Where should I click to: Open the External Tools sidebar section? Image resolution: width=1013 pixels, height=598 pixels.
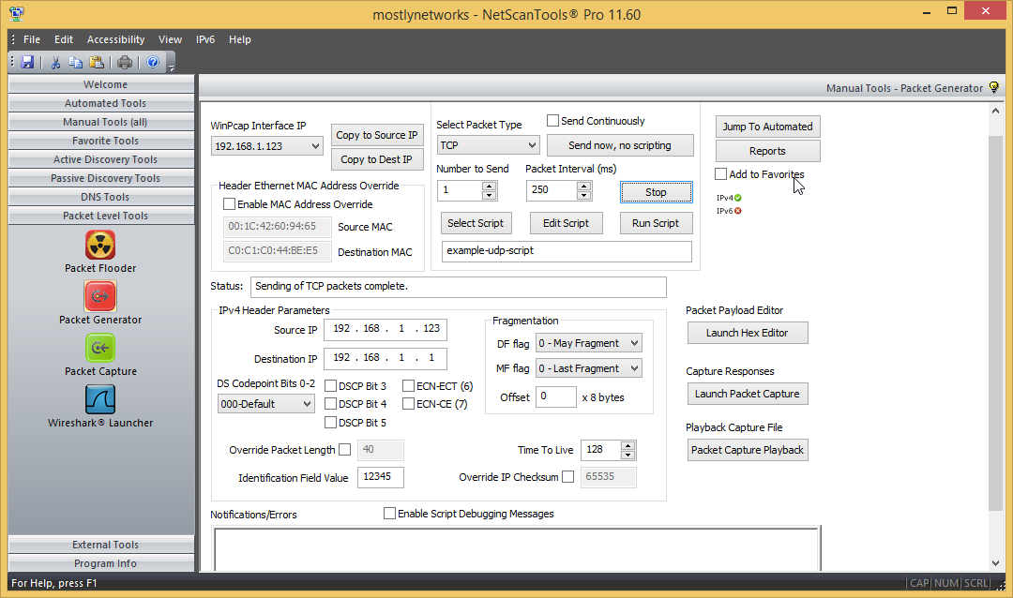click(101, 546)
